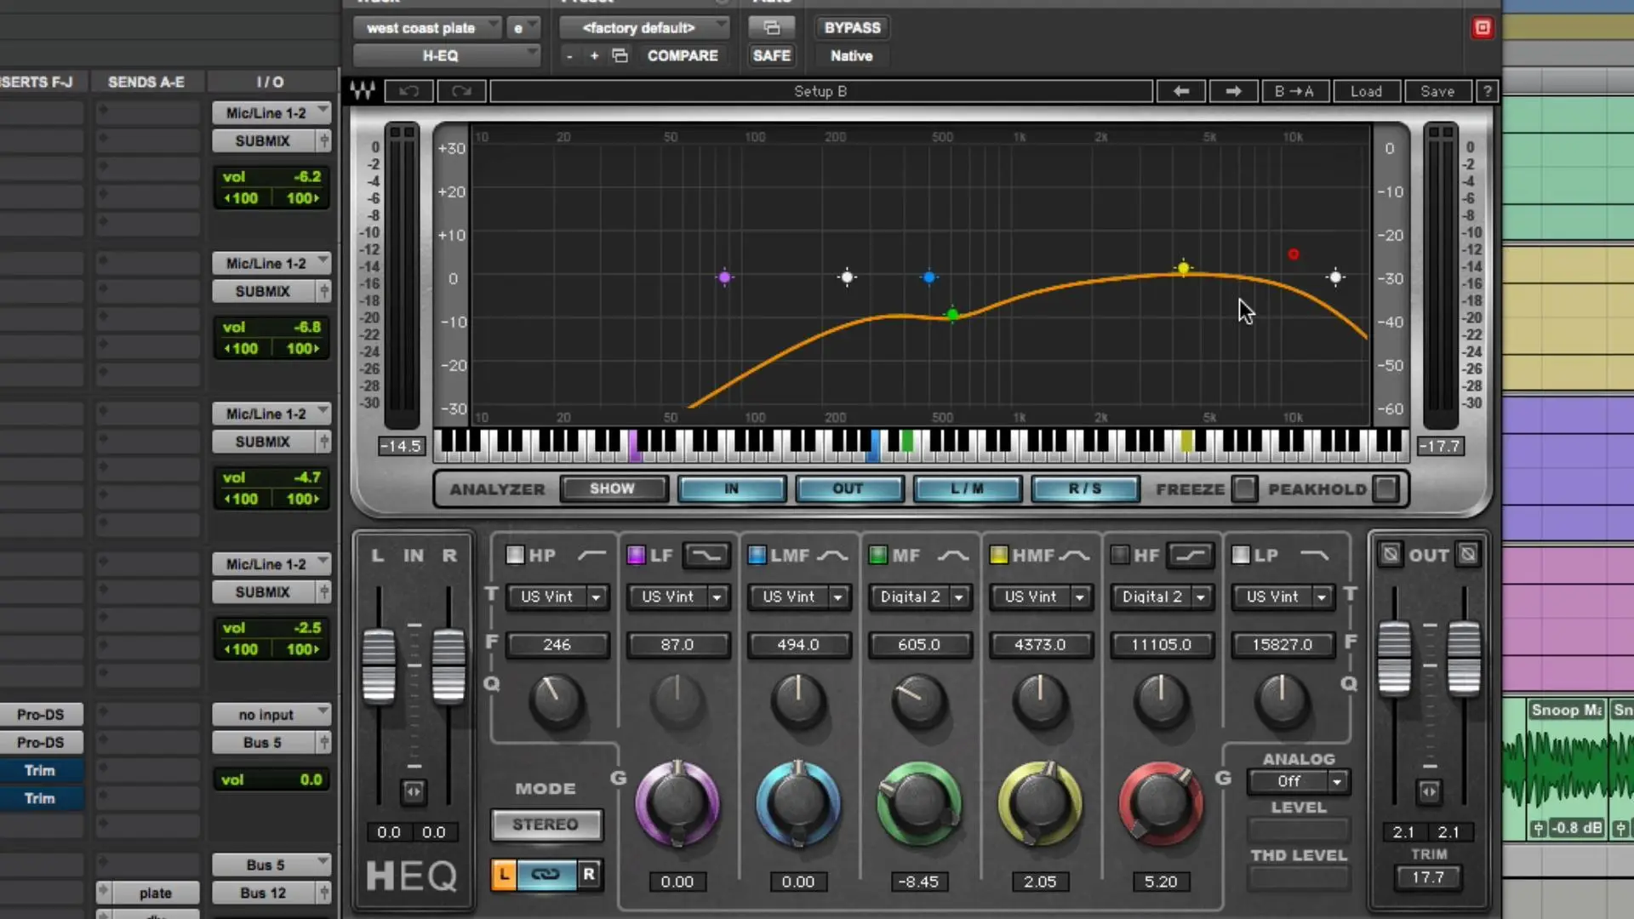1634x919 pixels.
Task: Click the red HF gain knob
Action: [1161, 804]
